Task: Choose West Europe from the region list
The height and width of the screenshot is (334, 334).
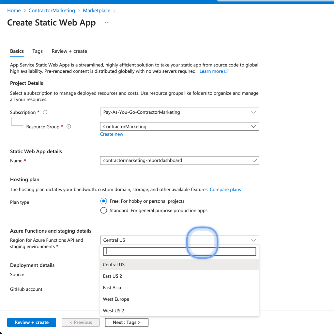Action: 179,299
